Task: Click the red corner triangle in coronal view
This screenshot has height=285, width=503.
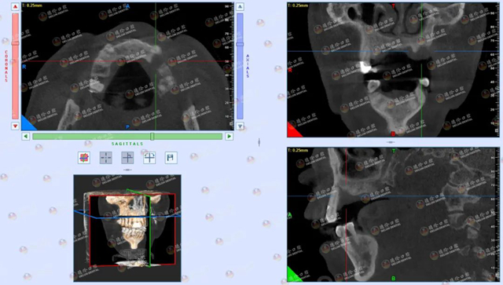Action: (293, 130)
